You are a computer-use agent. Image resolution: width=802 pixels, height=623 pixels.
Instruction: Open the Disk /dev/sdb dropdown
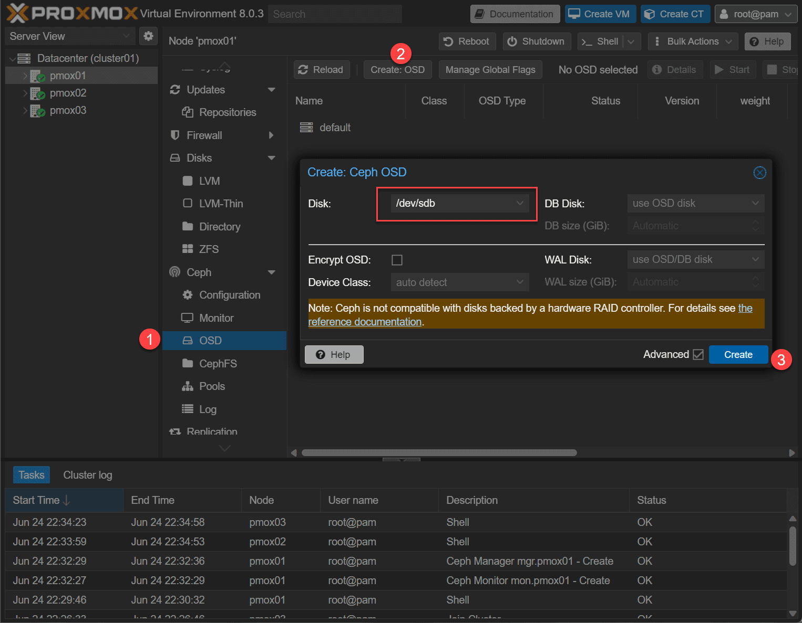(x=459, y=204)
